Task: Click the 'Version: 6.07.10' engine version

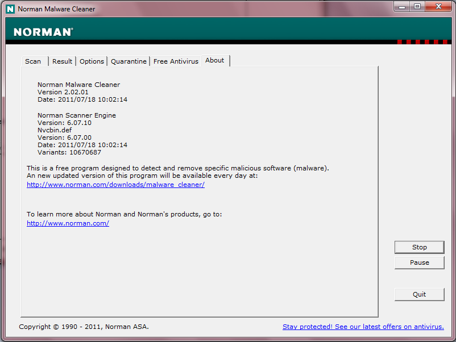Action: 64,123
